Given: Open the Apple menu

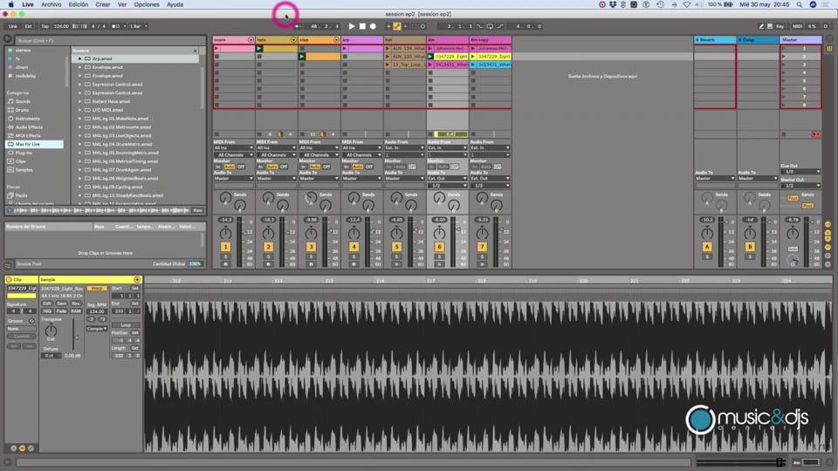Looking at the screenshot, I should click(x=10, y=4).
